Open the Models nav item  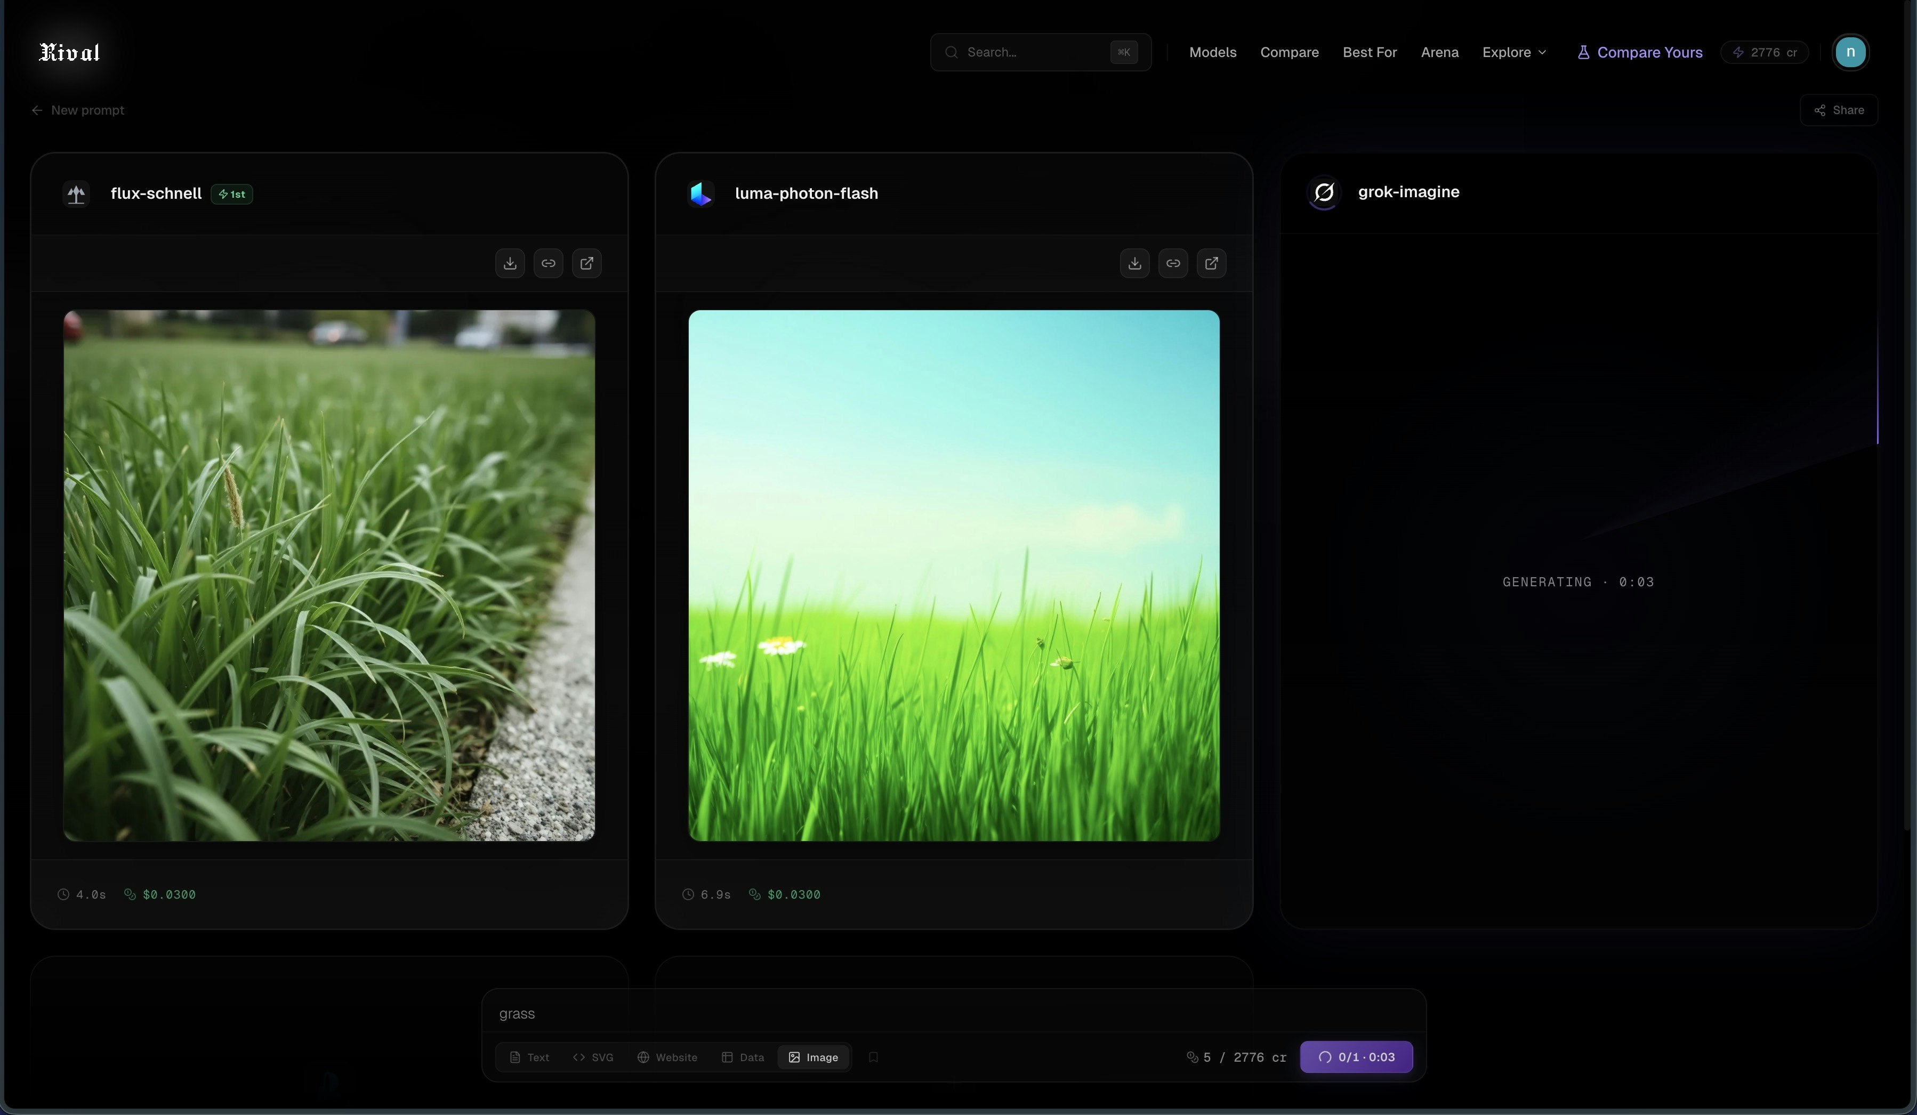click(x=1213, y=52)
